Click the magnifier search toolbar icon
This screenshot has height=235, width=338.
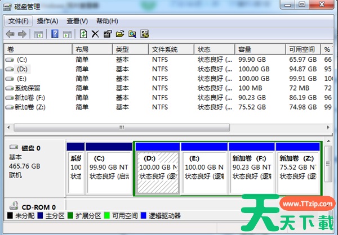[x=132, y=34]
